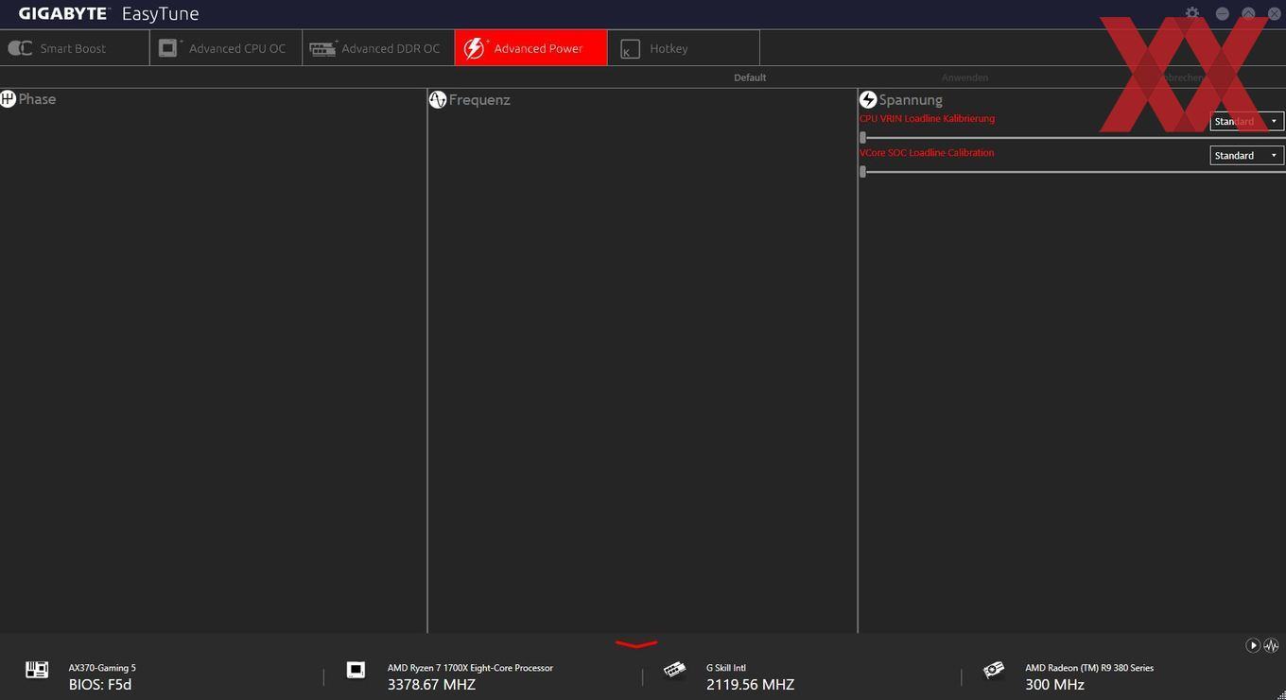The image size is (1286, 700).
Task: Open VCore SOC Loadline Calibration dropdown
Action: [x=1246, y=155]
